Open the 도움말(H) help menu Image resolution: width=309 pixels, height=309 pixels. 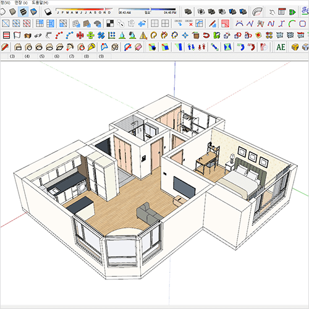click(40, 2)
